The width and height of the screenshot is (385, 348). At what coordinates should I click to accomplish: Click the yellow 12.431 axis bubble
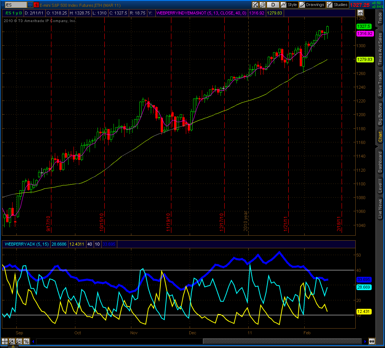click(x=364, y=311)
